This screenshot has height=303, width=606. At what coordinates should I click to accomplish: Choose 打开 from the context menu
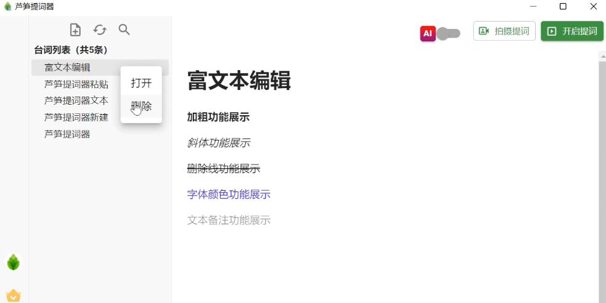pyautogui.click(x=141, y=83)
